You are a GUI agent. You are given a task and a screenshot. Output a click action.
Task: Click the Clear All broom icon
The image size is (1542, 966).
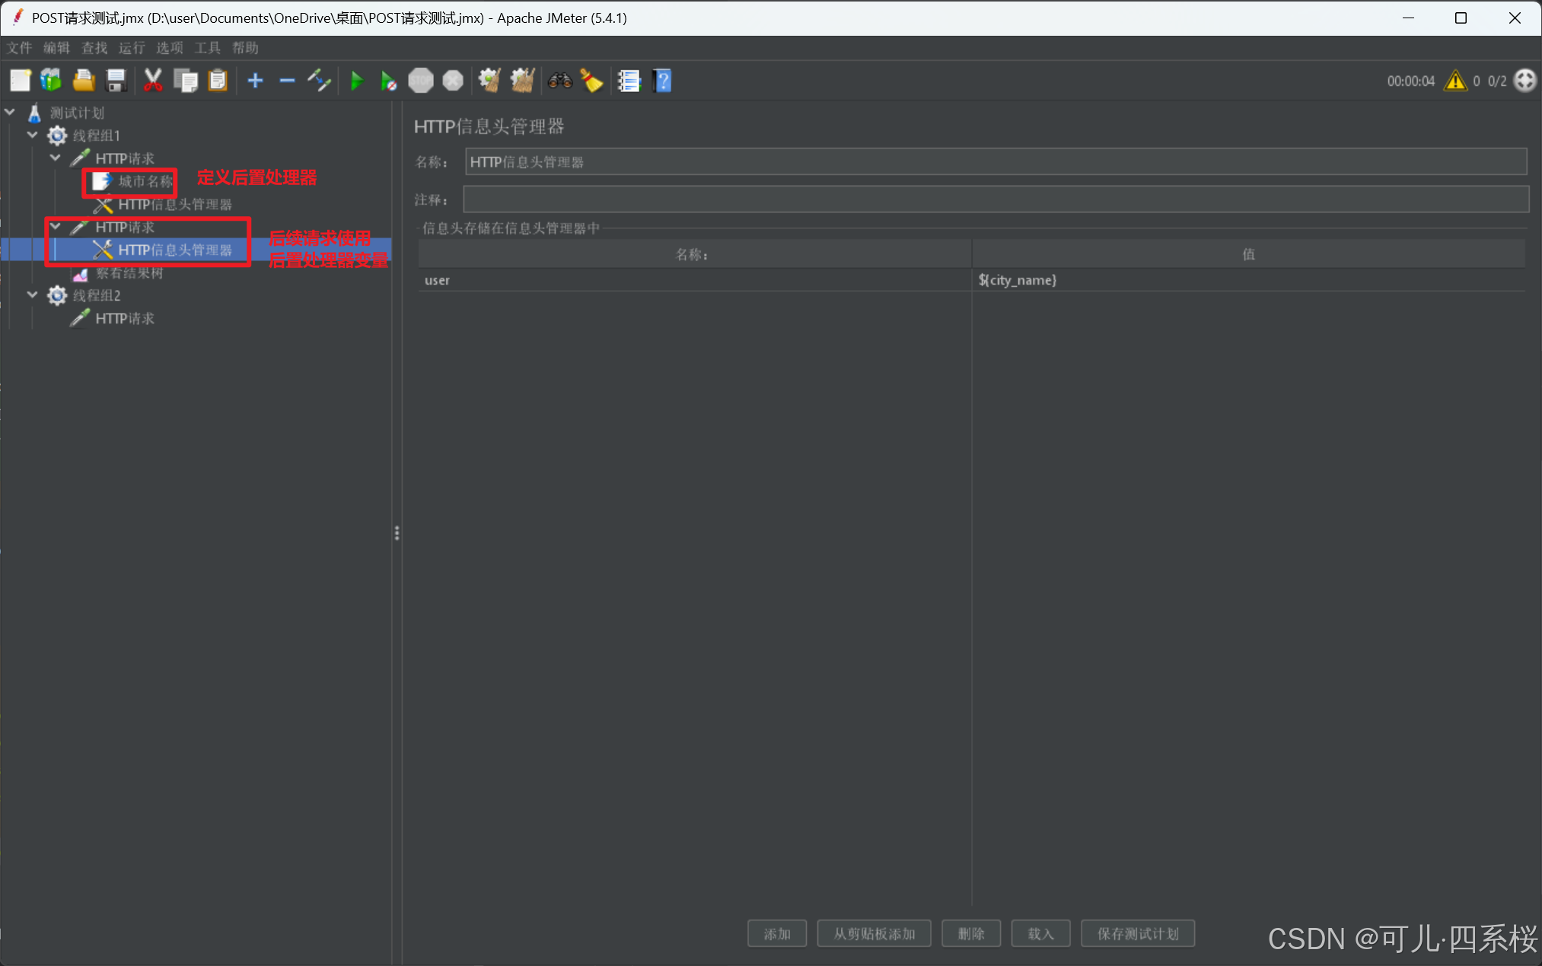[x=522, y=81]
